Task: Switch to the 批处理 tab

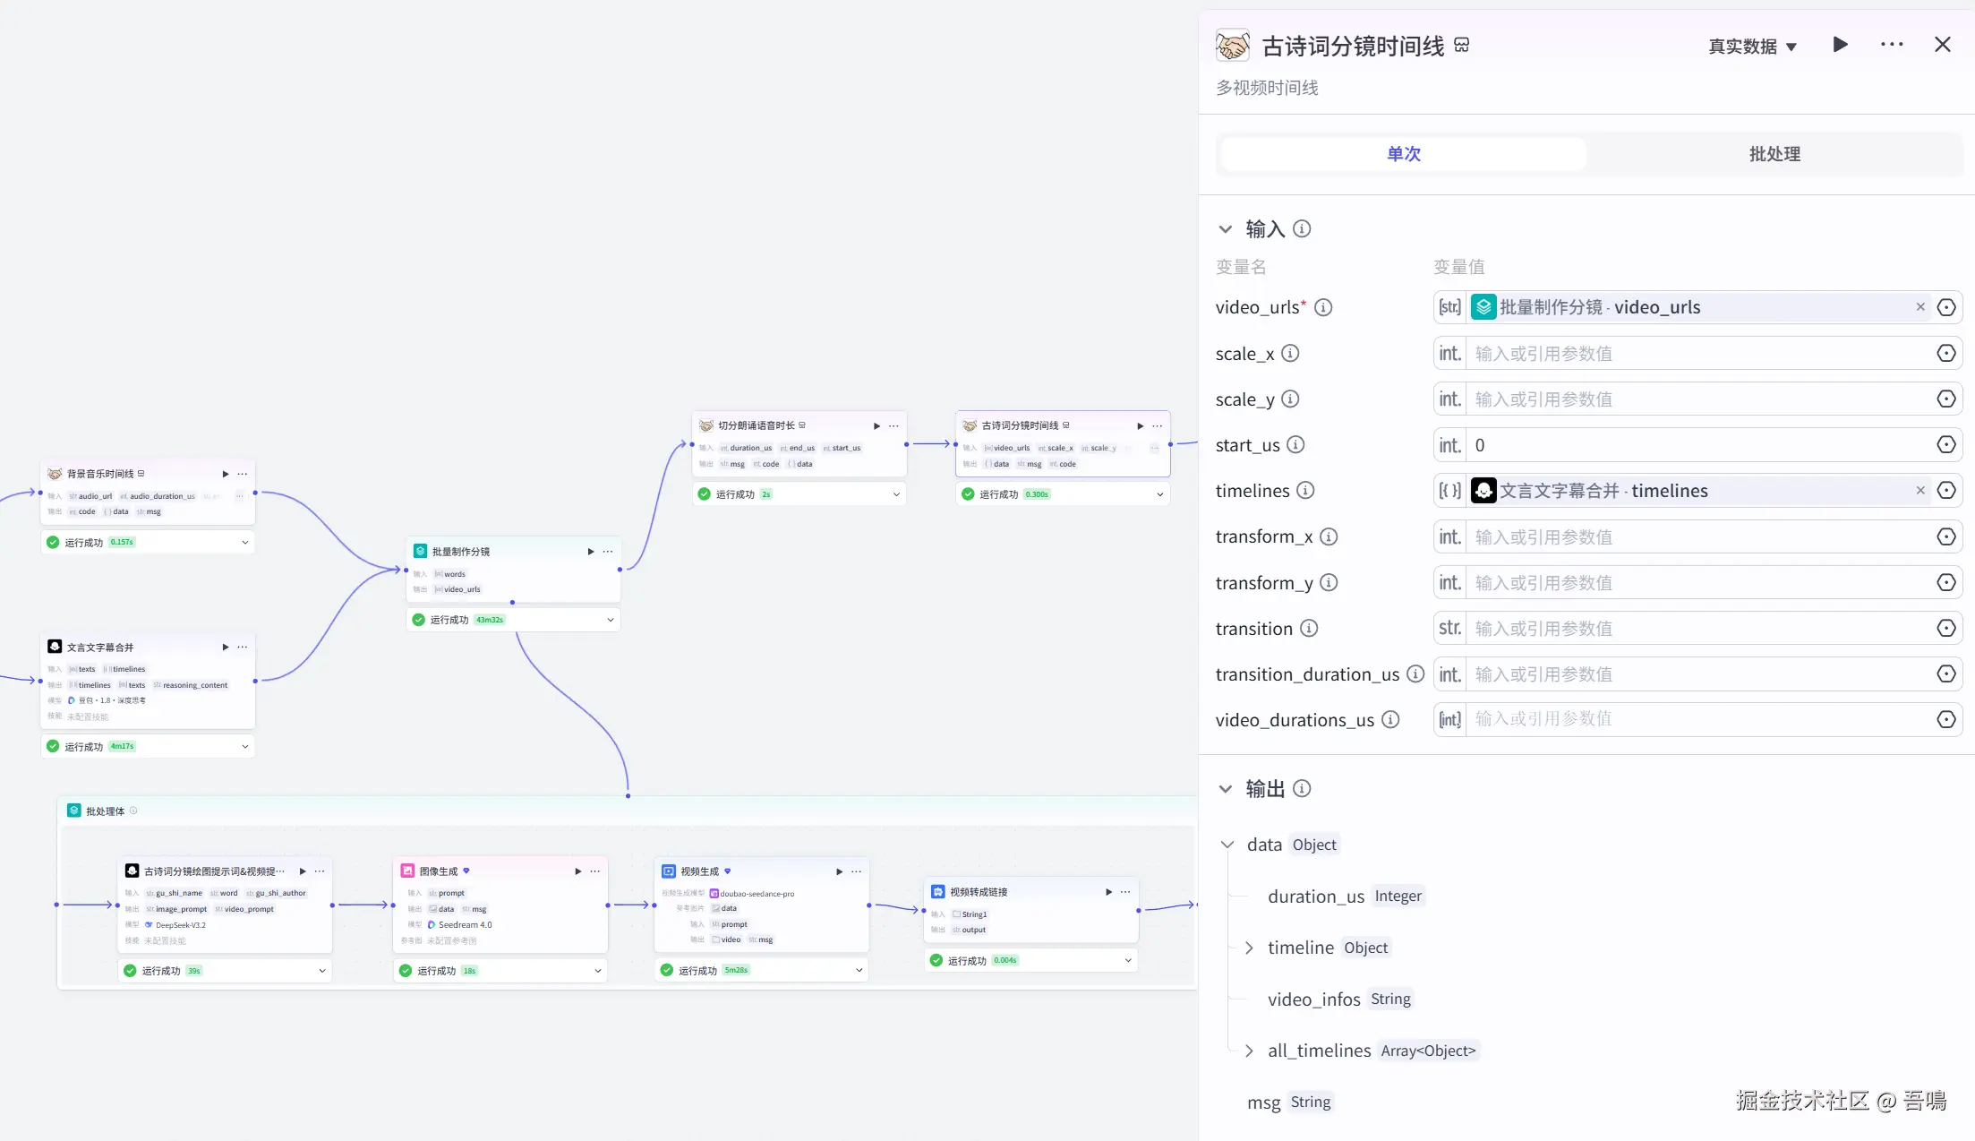Action: coord(1774,154)
